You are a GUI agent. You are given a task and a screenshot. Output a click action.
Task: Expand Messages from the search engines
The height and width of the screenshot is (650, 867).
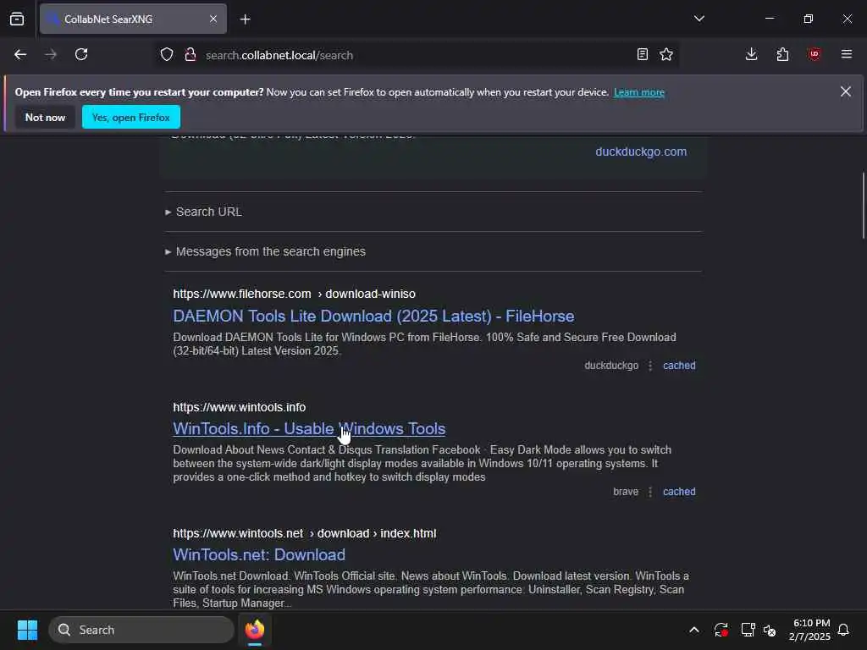265,251
